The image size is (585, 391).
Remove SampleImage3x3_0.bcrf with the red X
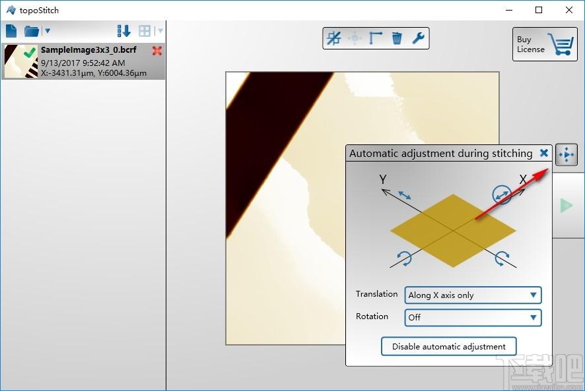(157, 51)
